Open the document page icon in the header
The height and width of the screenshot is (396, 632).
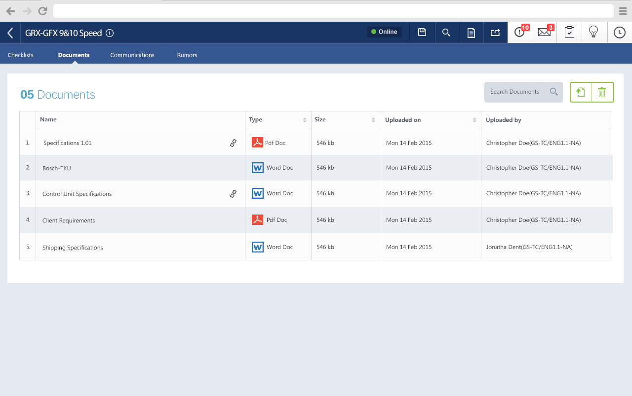click(472, 33)
